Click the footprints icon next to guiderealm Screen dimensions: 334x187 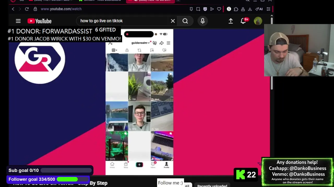(155, 43)
